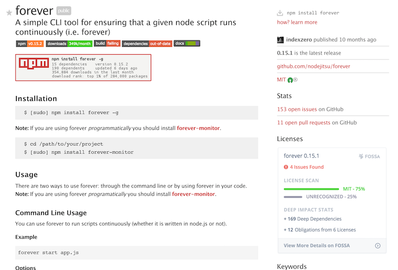Click the forever 0.15.1 title in Licenses card
This screenshot has height=270, width=398.
coord(301,156)
